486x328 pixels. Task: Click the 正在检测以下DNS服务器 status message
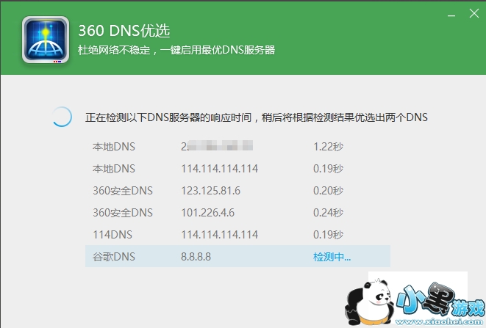tap(257, 117)
